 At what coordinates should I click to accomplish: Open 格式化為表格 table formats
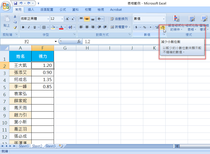(192, 23)
